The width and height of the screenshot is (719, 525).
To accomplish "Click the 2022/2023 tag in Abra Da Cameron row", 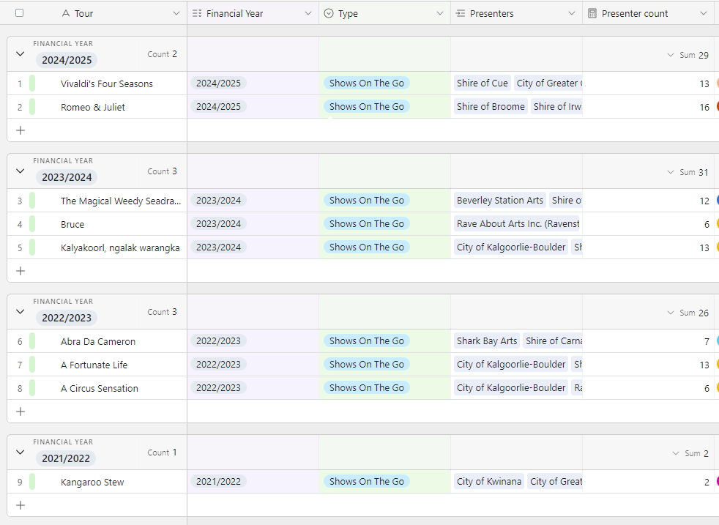I will click(218, 340).
